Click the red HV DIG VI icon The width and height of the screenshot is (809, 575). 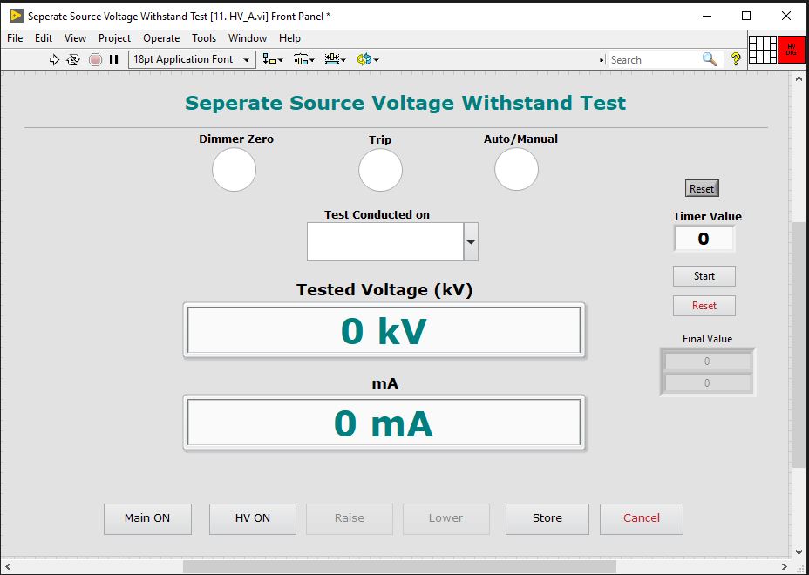(791, 50)
